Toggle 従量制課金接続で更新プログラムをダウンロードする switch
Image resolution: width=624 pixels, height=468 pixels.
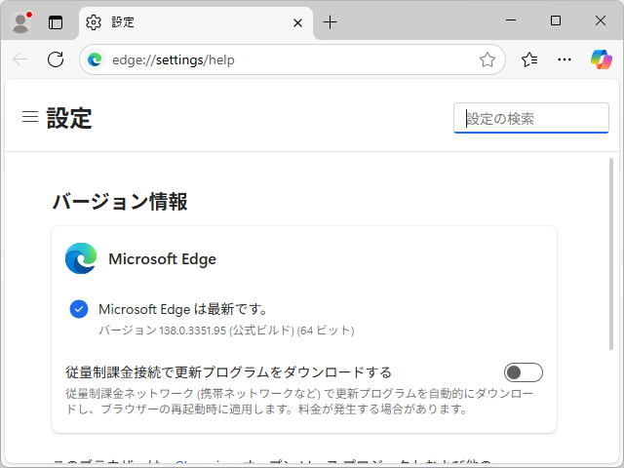(x=524, y=372)
